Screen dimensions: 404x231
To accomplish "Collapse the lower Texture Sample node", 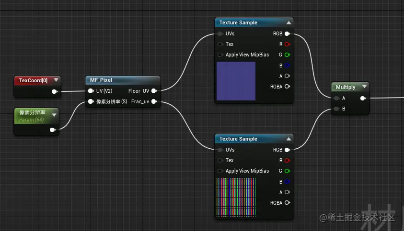I will [289, 139].
